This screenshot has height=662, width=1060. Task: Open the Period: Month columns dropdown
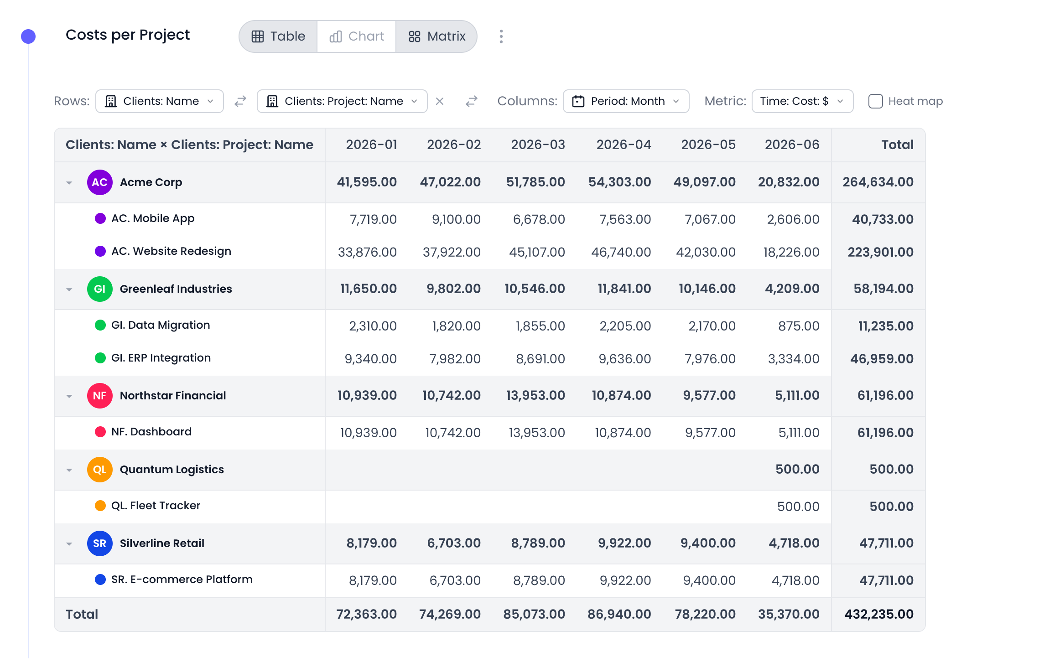[x=626, y=101]
